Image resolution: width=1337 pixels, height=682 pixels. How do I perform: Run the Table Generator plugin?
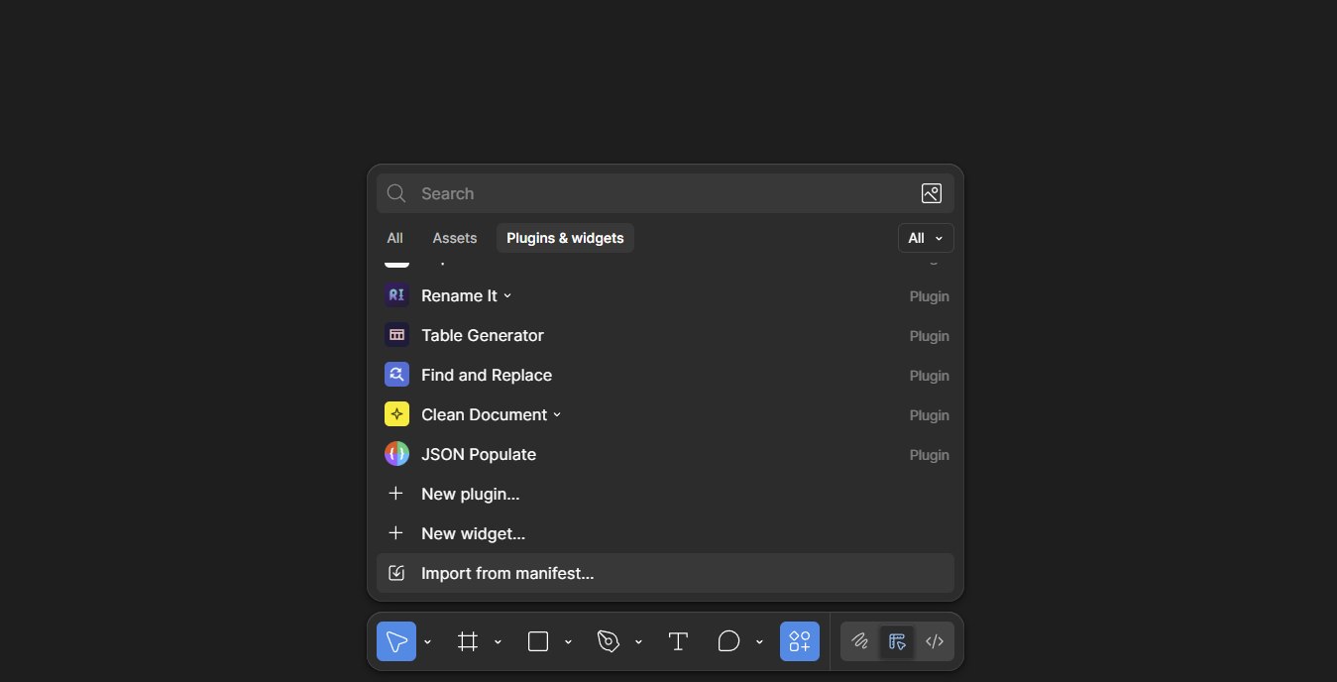click(x=665, y=335)
